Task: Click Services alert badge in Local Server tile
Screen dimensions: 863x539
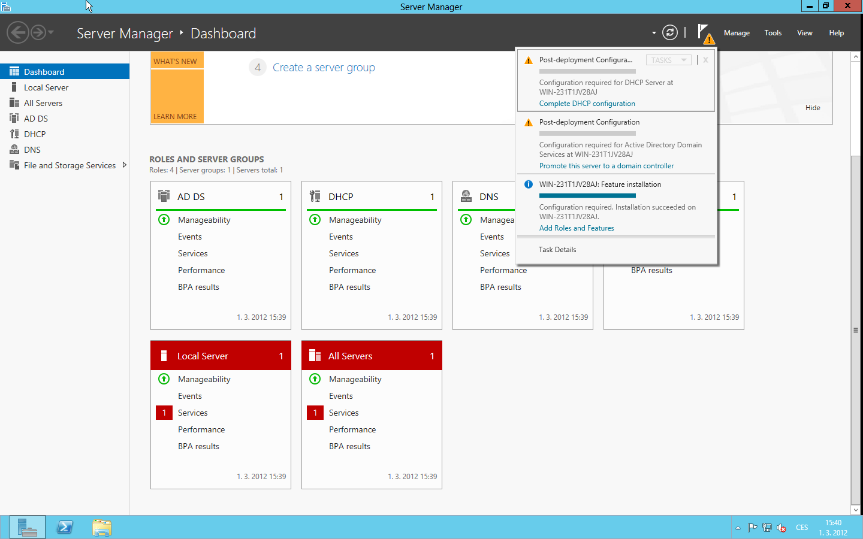Action: click(x=164, y=413)
